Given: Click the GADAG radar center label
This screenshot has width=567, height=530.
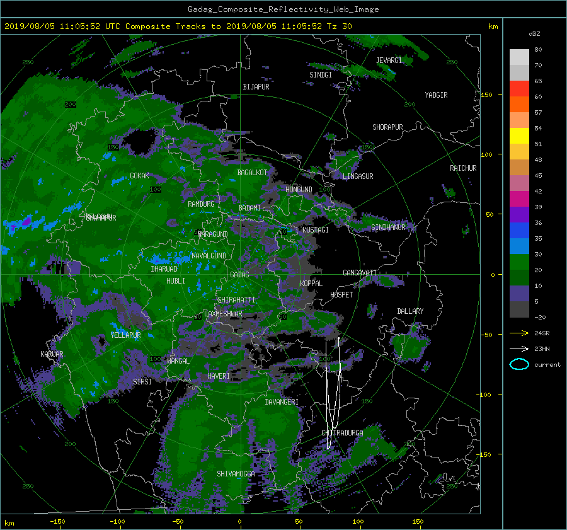Looking at the screenshot, I should point(239,275).
